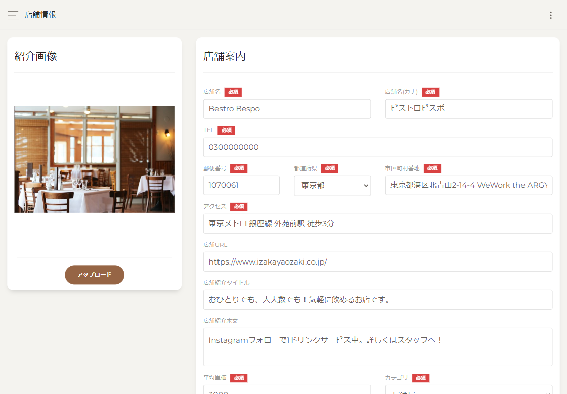Viewport: 567px width, 394px height.
Task: Click the 必須 badge beside the TEL label
Action: 226,130
